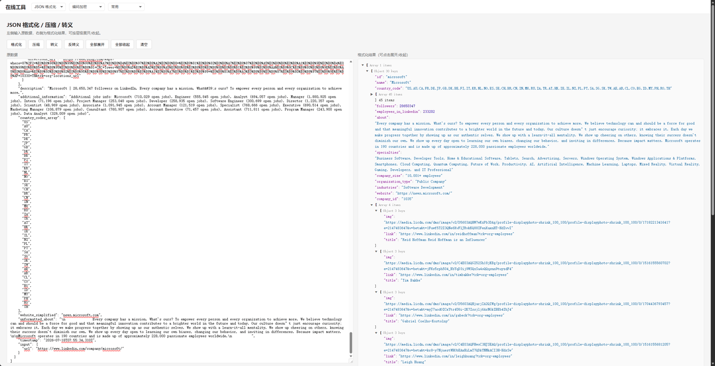Screen dimensions: 715x366
Task: Click the leighhuang LinkedIn link value
Action: (455, 356)
